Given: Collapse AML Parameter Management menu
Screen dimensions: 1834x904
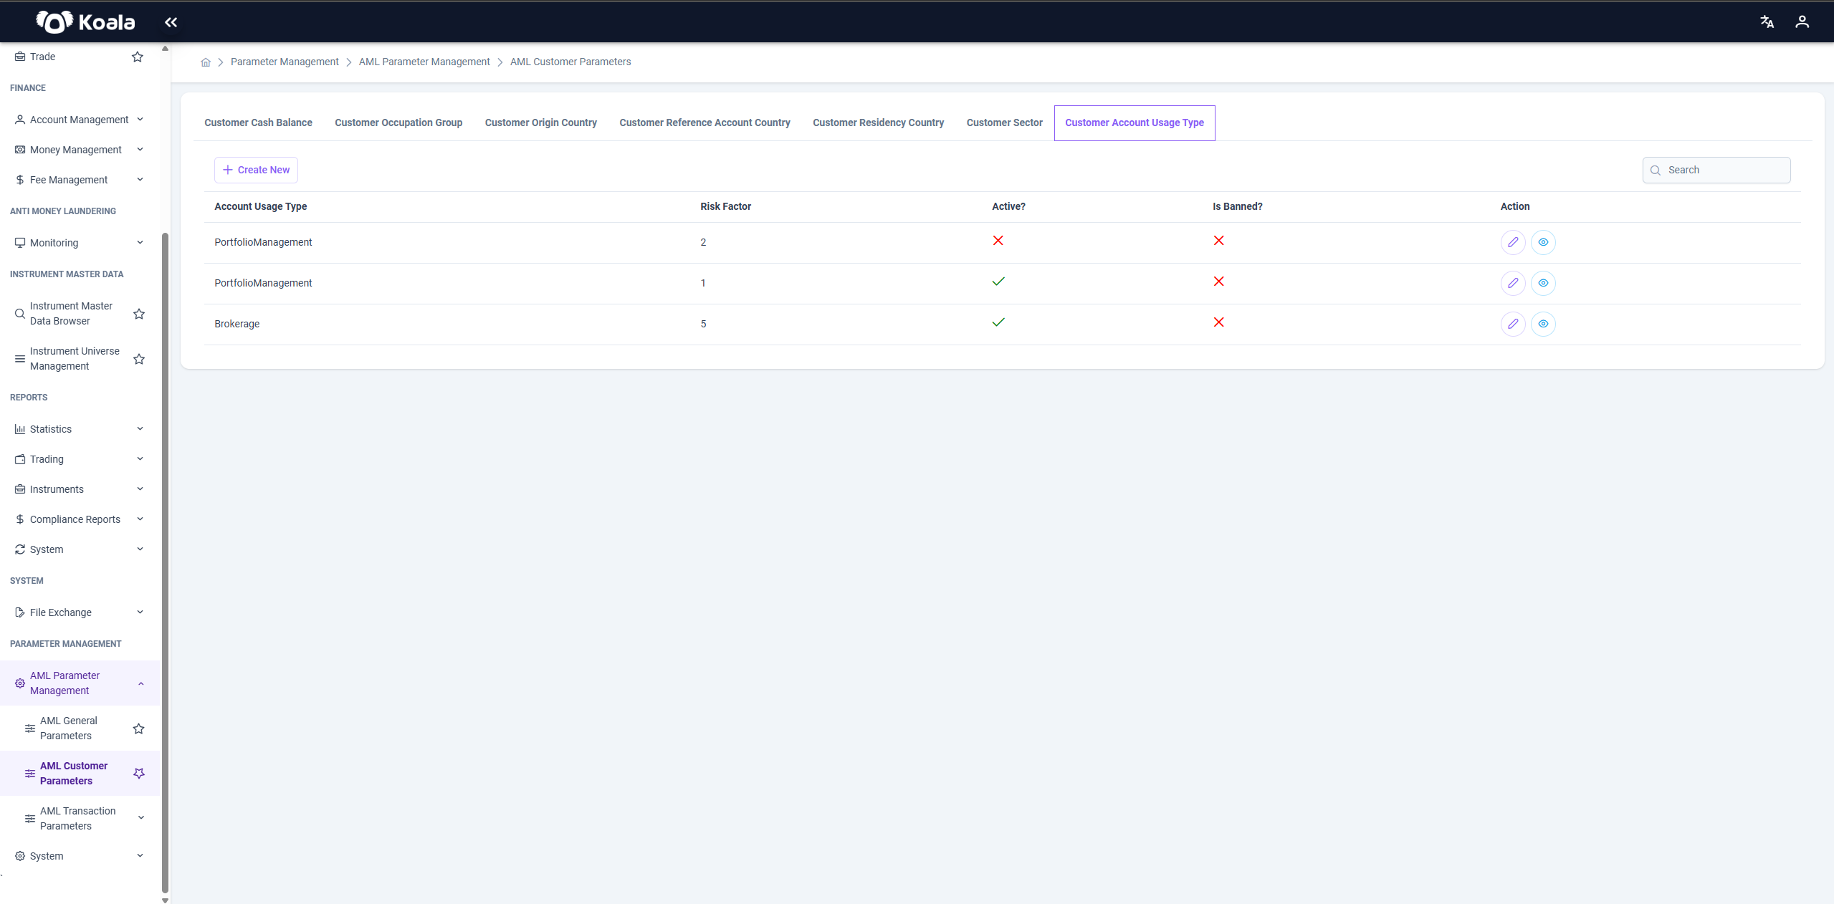Looking at the screenshot, I should [x=79, y=683].
